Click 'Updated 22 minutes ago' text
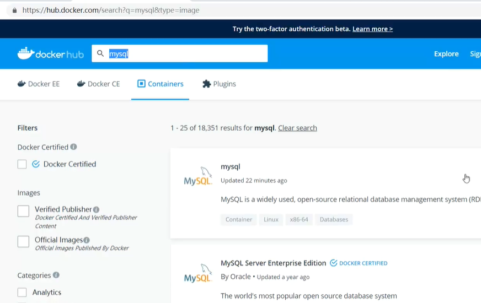Screen dimensions: 481x303 [254, 181]
